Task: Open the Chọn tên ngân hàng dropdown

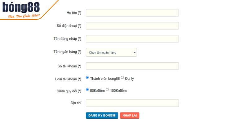Action: point(111,52)
